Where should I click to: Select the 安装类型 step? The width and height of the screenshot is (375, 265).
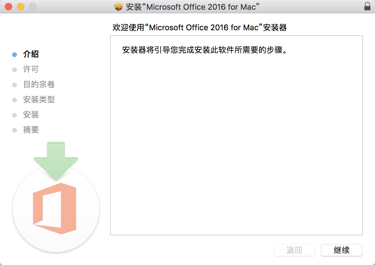39,100
